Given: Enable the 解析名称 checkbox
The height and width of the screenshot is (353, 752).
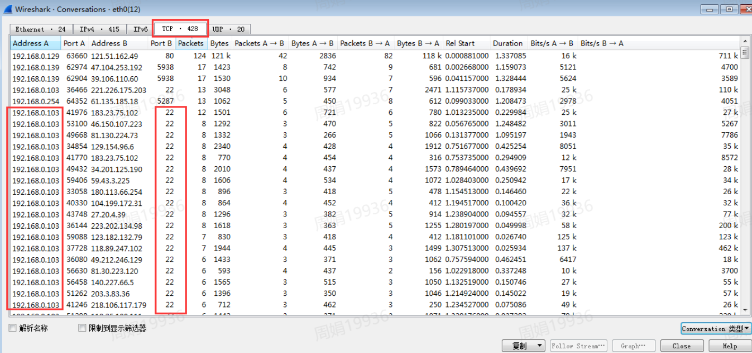Looking at the screenshot, I should [13, 328].
